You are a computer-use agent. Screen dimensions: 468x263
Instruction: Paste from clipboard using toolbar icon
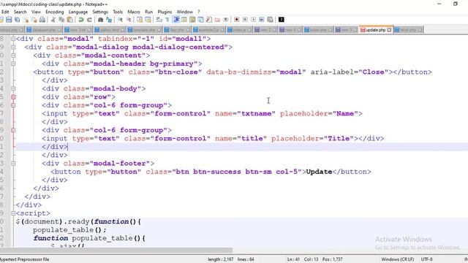pos(70,20)
